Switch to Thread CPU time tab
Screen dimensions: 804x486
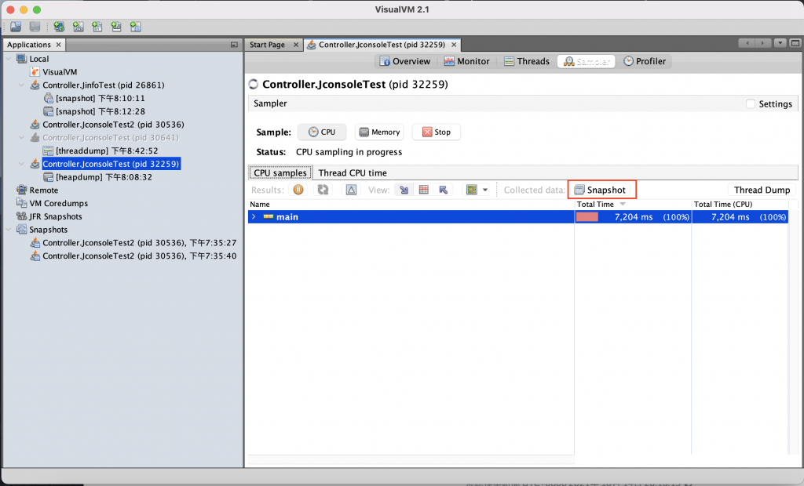tap(353, 173)
